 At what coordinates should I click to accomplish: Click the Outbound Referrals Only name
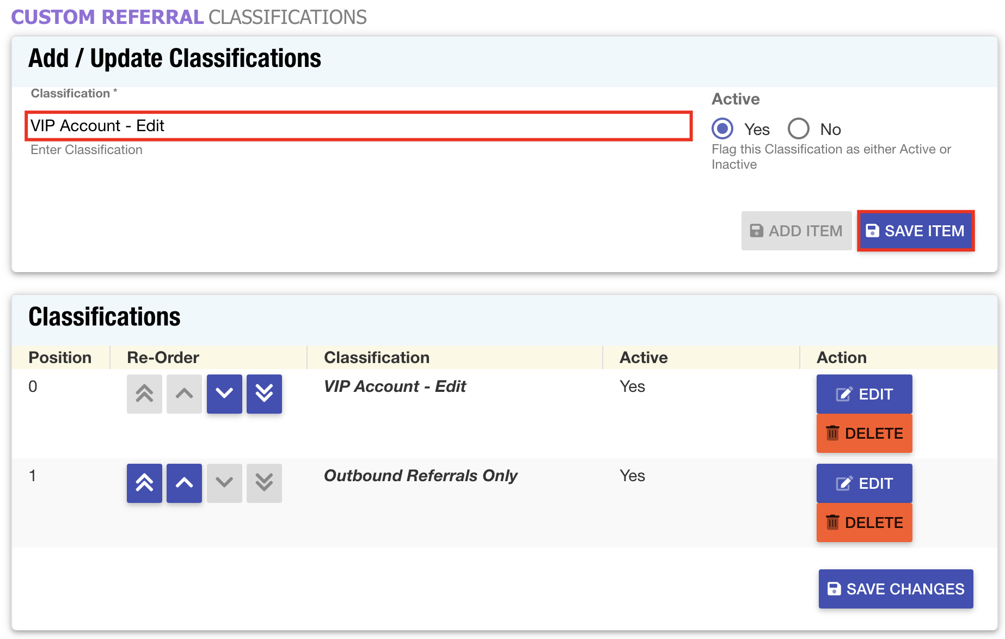(x=420, y=475)
